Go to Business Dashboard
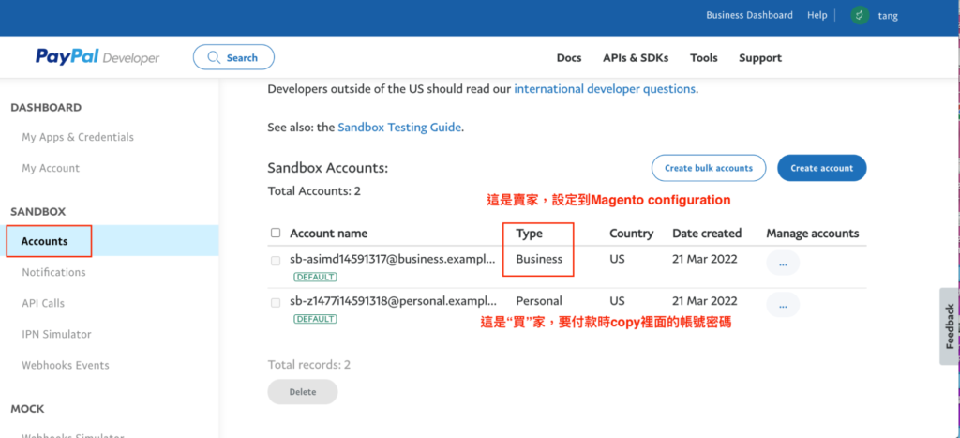 [x=749, y=15]
